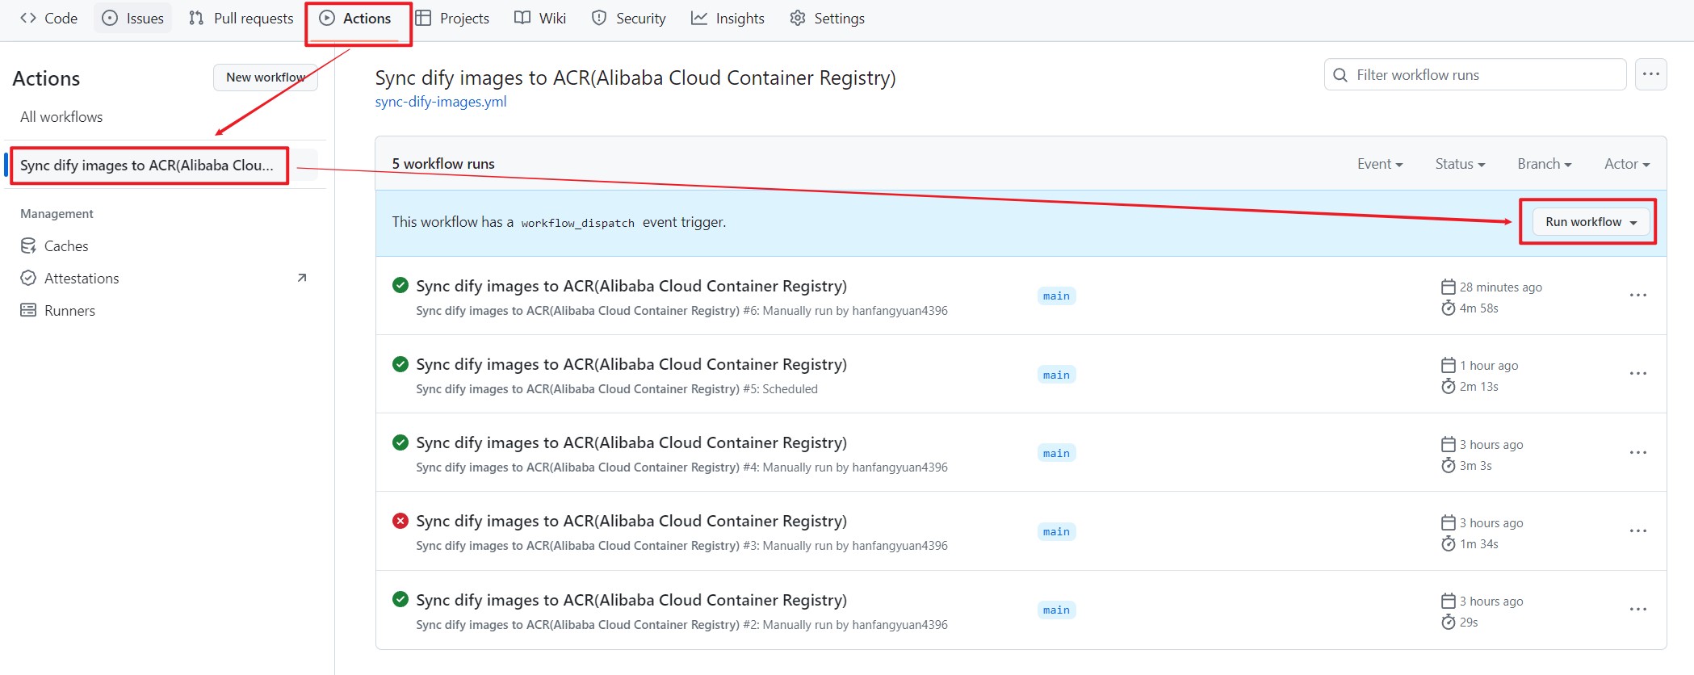1694x675 pixels.
Task: Click the '5 workflow runs' heading
Action: (x=443, y=164)
